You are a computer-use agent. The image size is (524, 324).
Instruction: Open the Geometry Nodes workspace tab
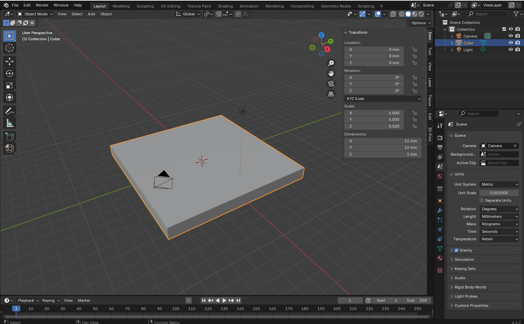[x=336, y=6]
